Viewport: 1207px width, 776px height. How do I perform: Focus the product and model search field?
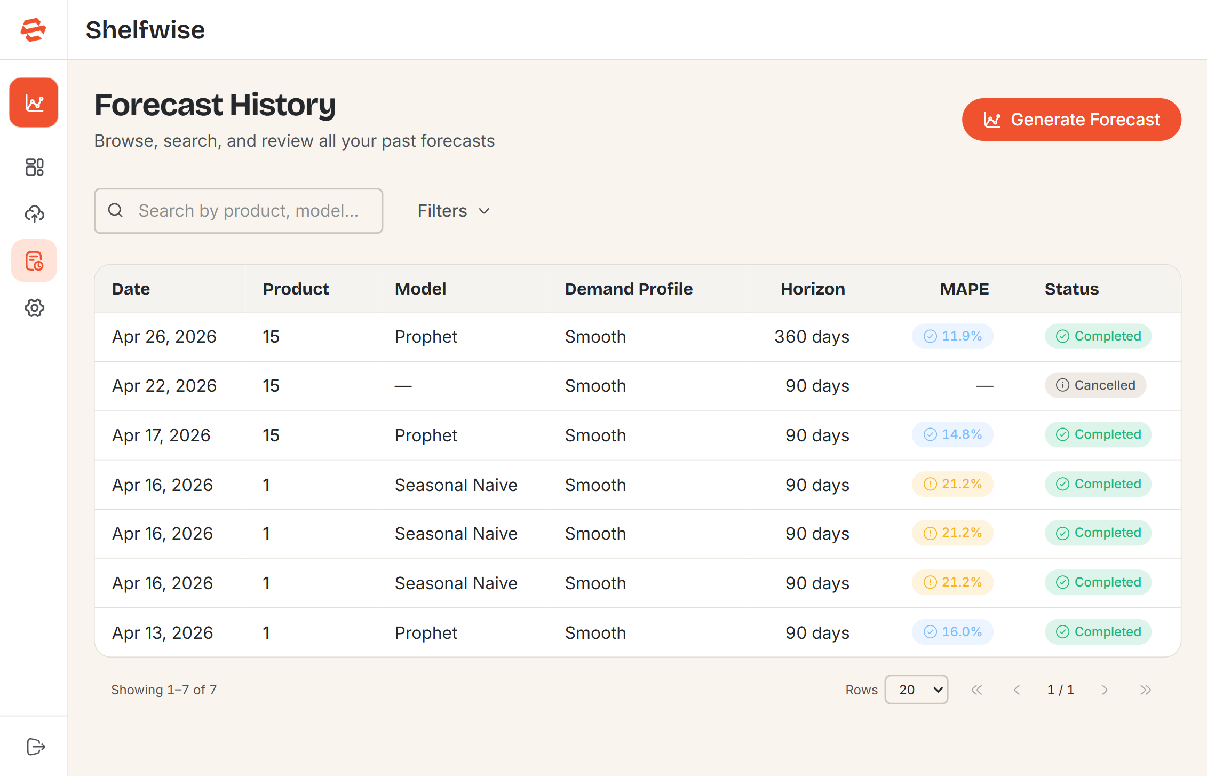[x=239, y=211]
